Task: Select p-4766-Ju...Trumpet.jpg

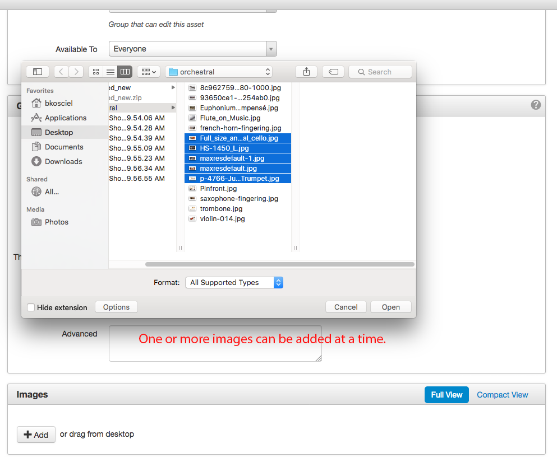Action: pyautogui.click(x=238, y=179)
